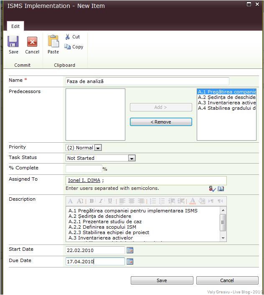Toggle underline in the Description toolbar
The image size is (264, 295).
coord(110,201)
